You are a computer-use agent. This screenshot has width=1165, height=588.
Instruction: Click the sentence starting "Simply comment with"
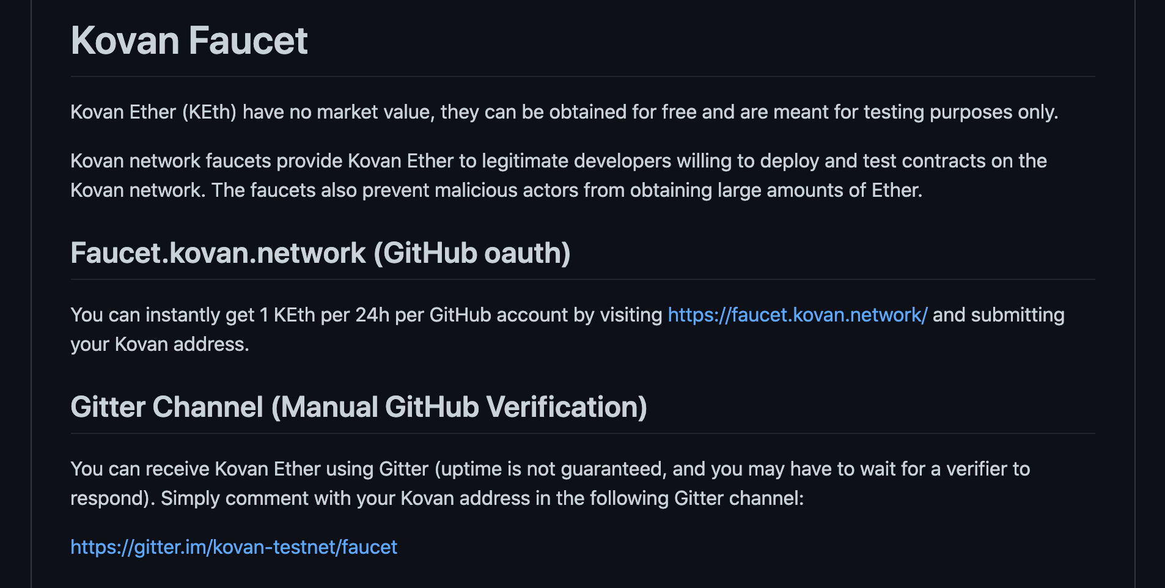pyautogui.click(x=482, y=498)
